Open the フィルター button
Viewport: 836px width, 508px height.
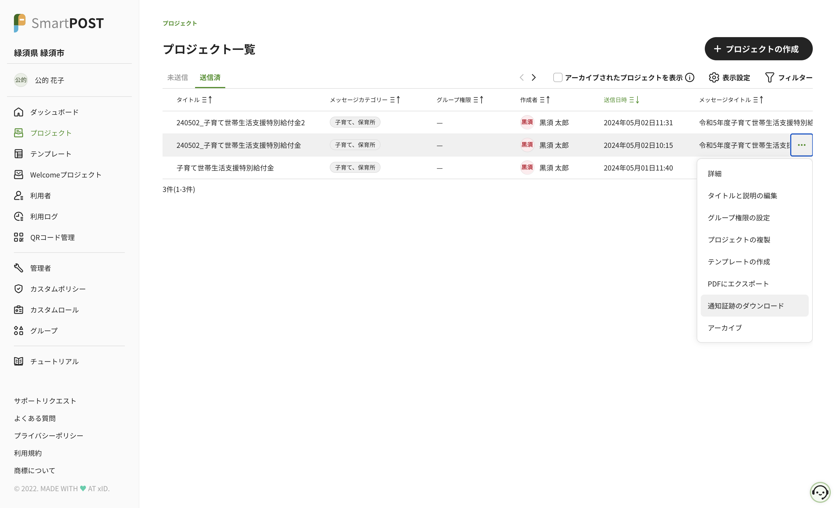[x=788, y=78]
